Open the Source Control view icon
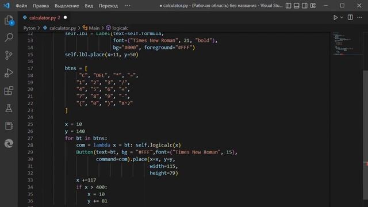368x207 pixels. [9, 55]
